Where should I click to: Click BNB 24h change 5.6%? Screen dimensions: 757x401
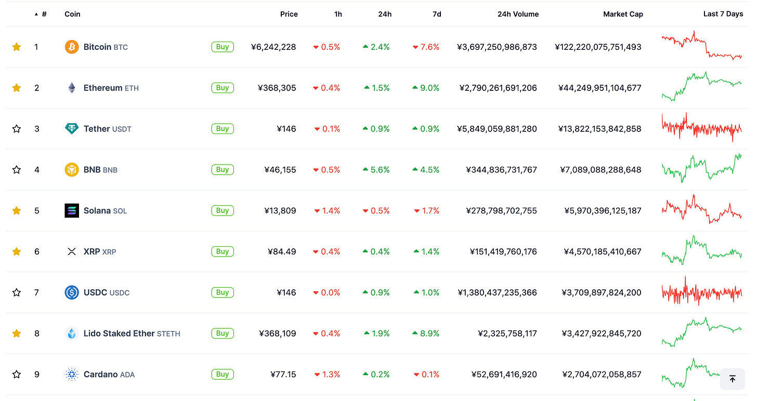376,170
